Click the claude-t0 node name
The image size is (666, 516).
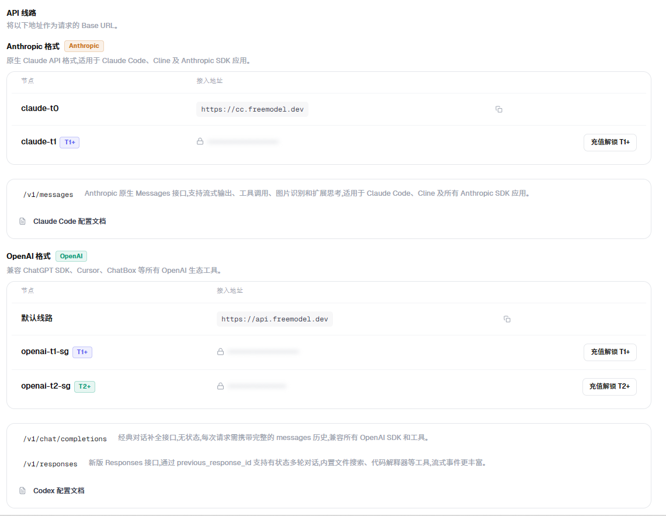point(40,108)
